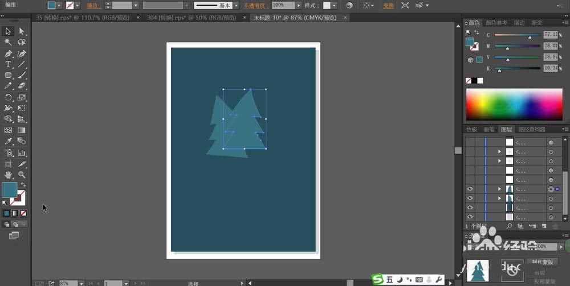Toggle visibility of the bottom layer row
This screenshot has width=570, height=286.
click(x=470, y=217)
